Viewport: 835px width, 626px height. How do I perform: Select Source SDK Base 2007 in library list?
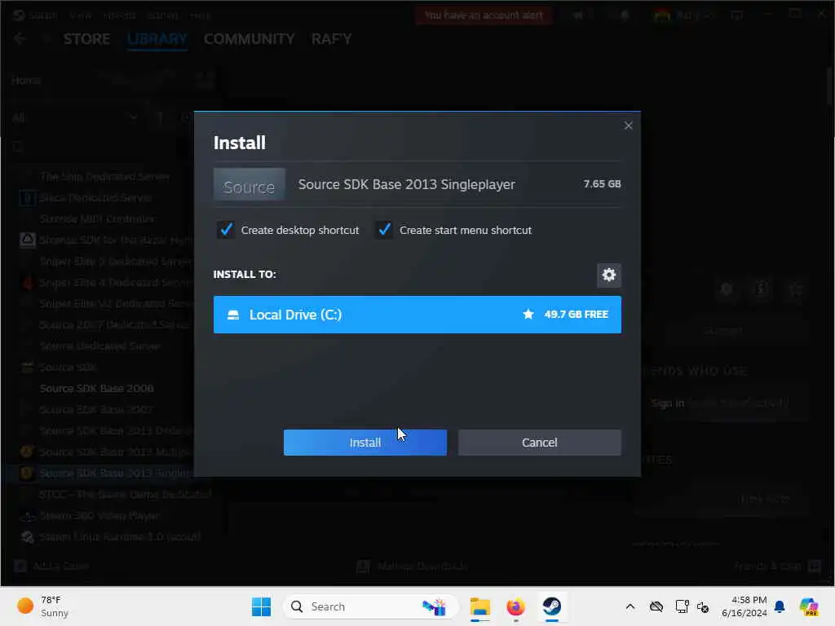(96, 409)
